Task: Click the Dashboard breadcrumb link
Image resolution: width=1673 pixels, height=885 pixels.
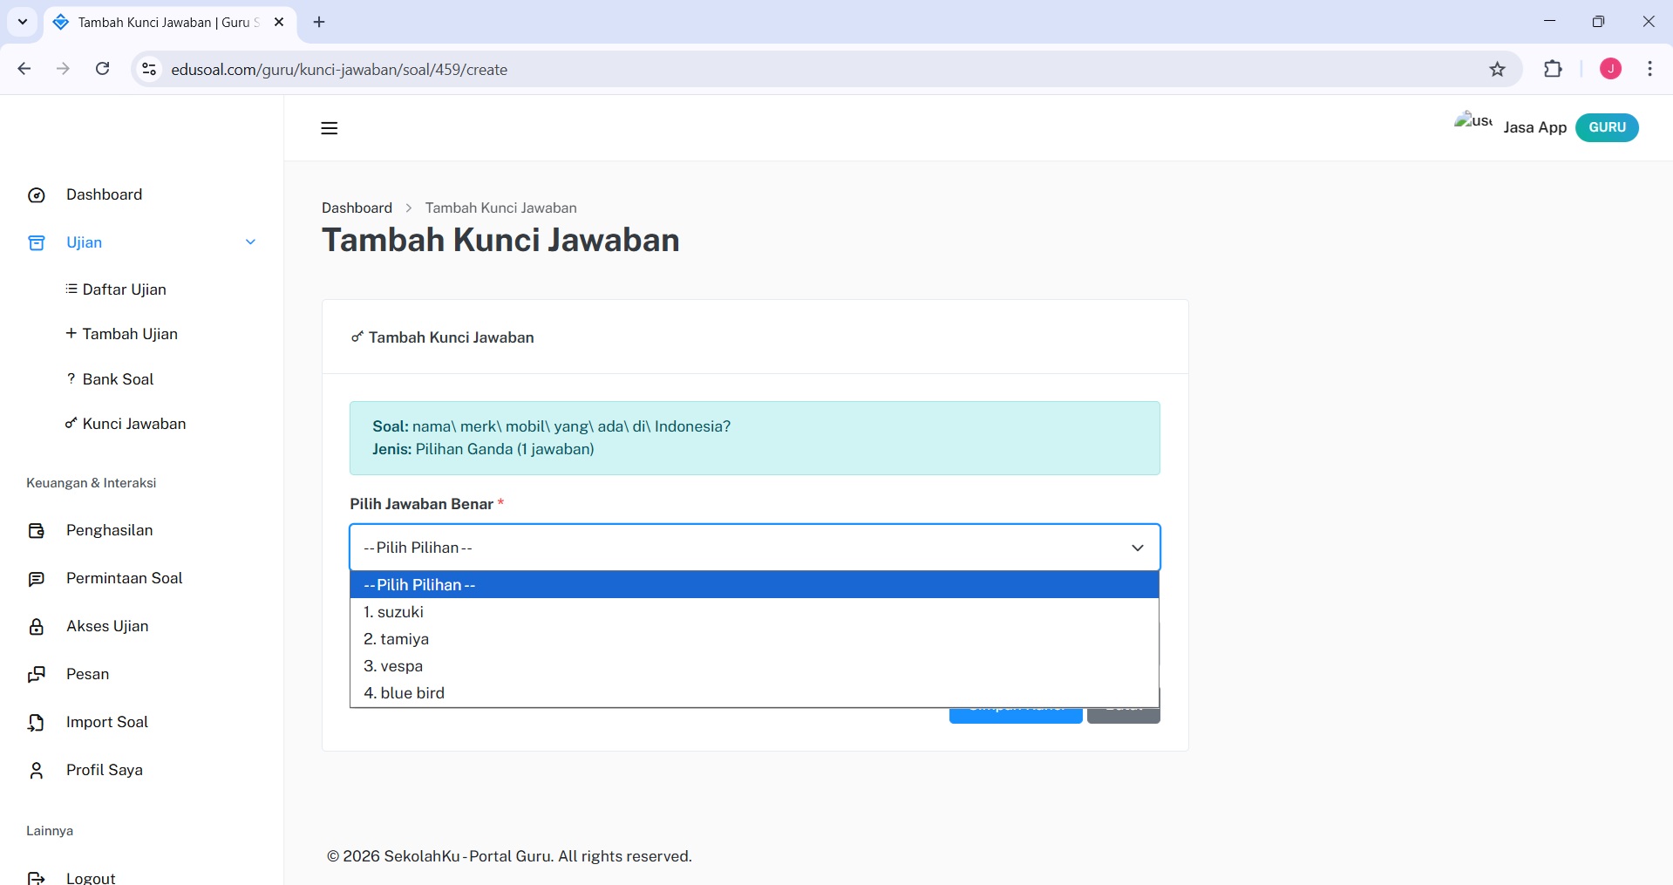Action: point(357,208)
